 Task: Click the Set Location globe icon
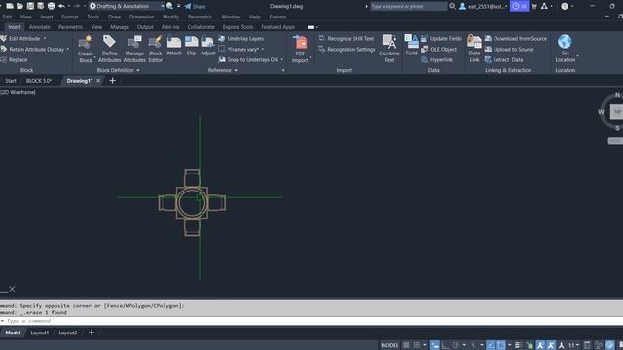(x=565, y=42)
